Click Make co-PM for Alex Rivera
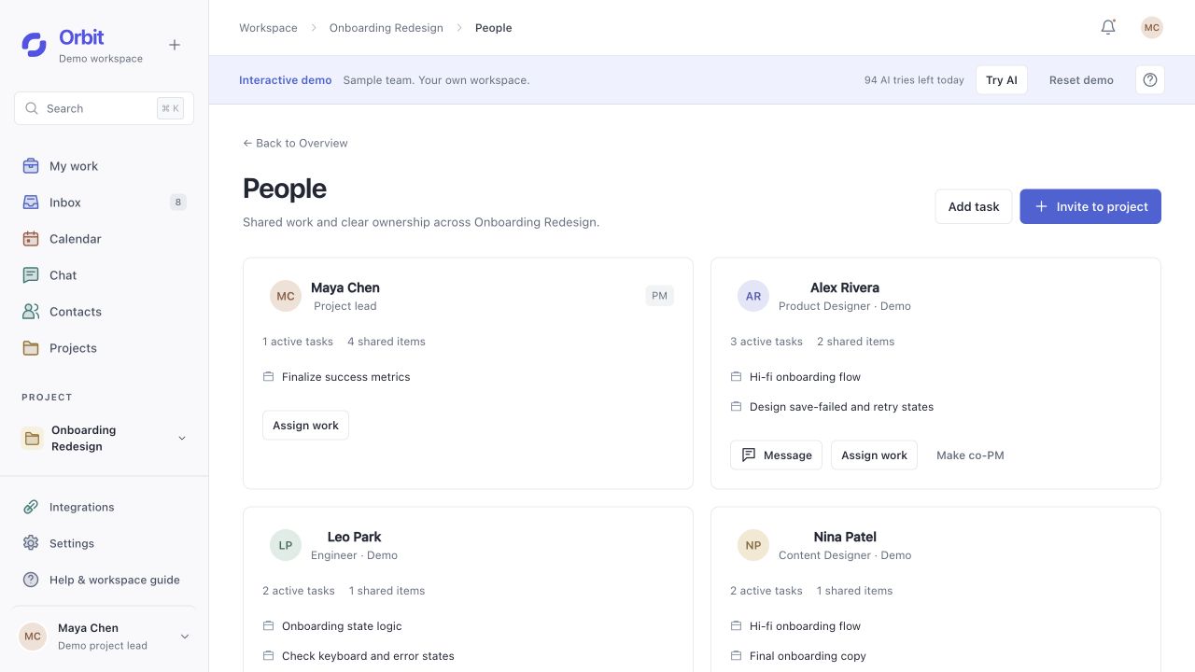Image resolution: width=1195 pixels, height=672 pixels. [x=970, y=455]
